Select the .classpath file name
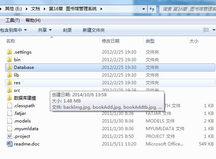 [x=24, y=106]
